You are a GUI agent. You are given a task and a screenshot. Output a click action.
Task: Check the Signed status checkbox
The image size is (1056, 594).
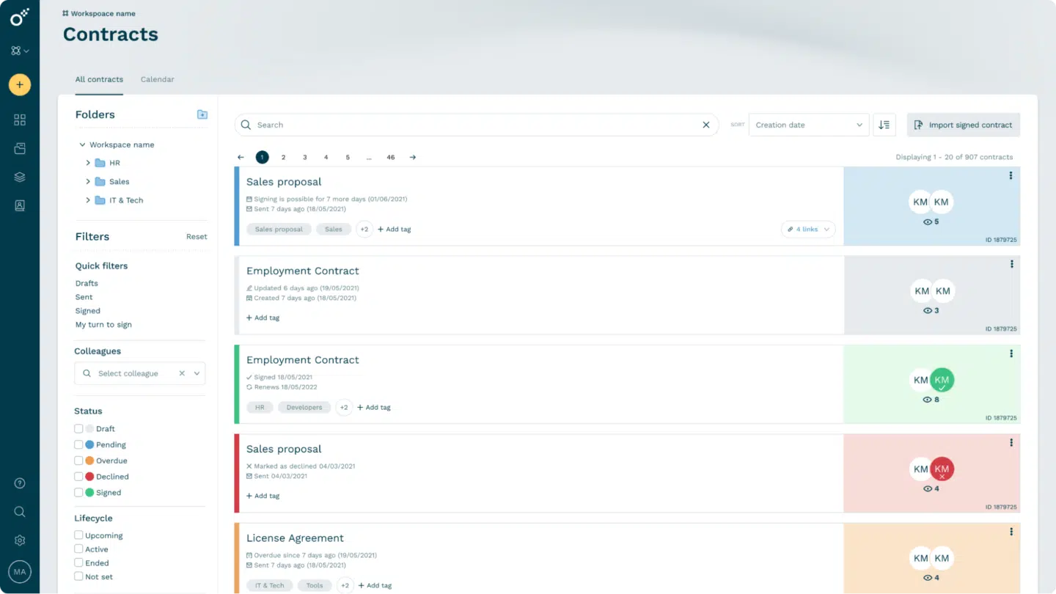(x=78, y=493)
